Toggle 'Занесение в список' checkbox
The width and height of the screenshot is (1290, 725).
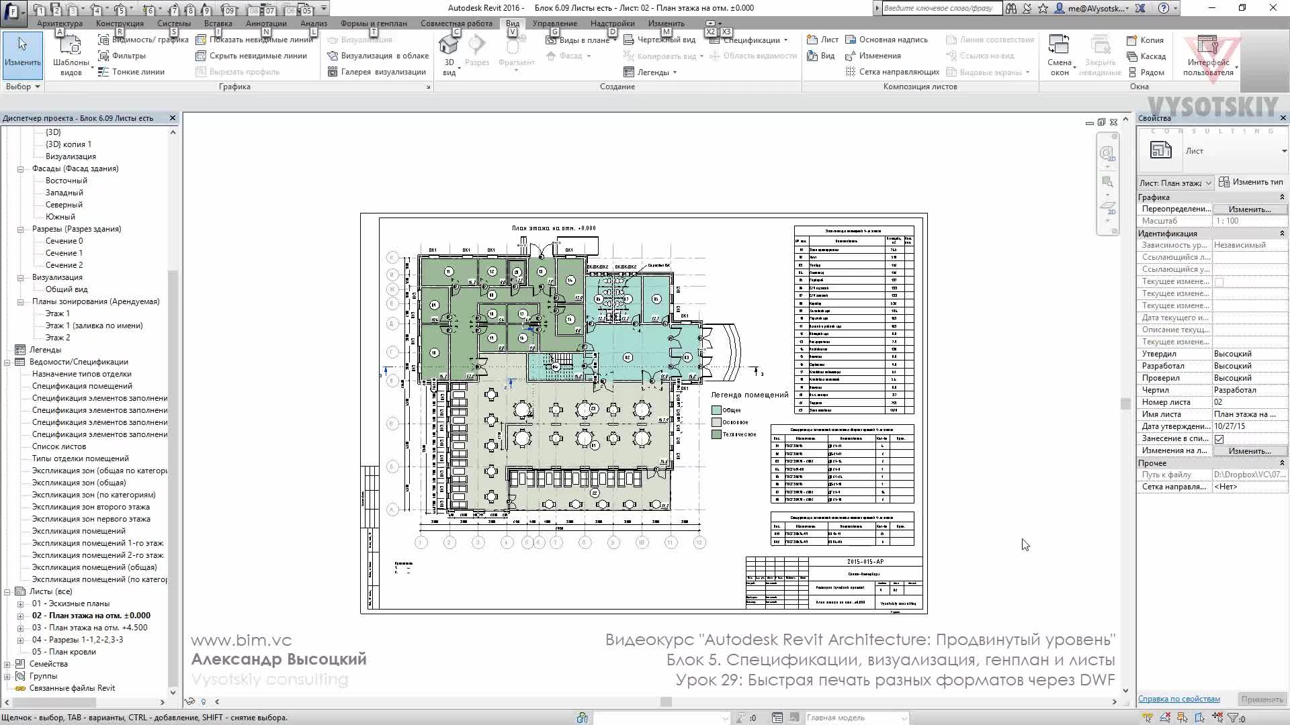1219,439
